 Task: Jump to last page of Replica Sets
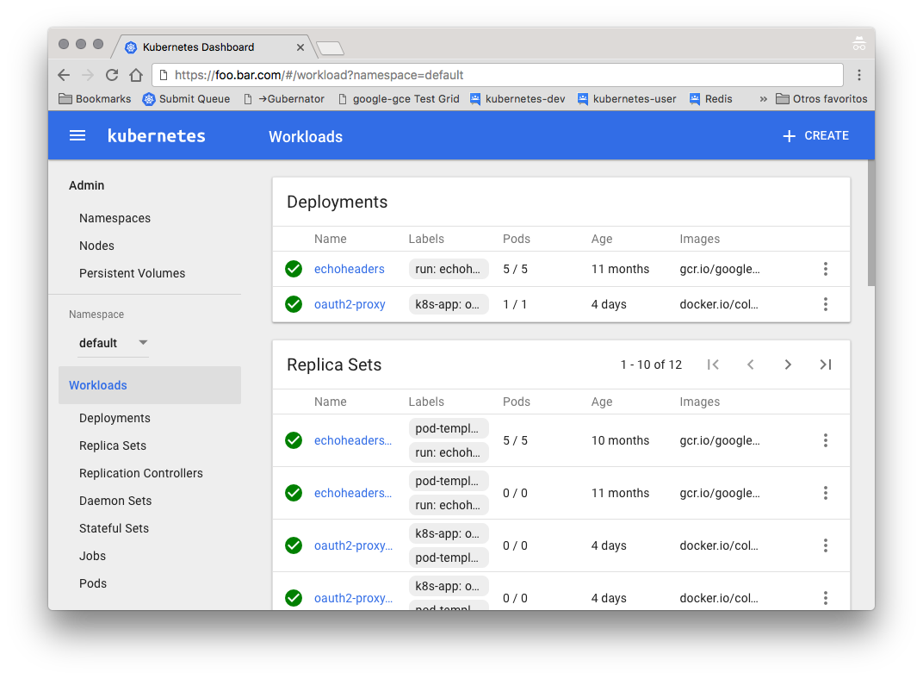826,364
